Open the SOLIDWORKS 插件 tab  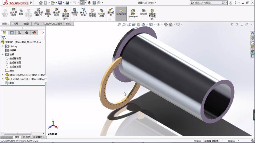(x=53, y=24)
